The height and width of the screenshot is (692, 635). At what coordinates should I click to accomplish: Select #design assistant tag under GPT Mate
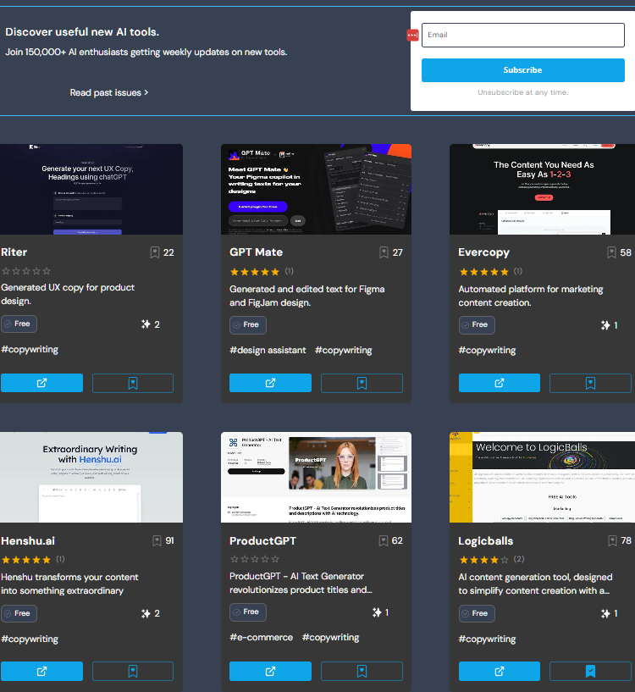click(268, 351)
